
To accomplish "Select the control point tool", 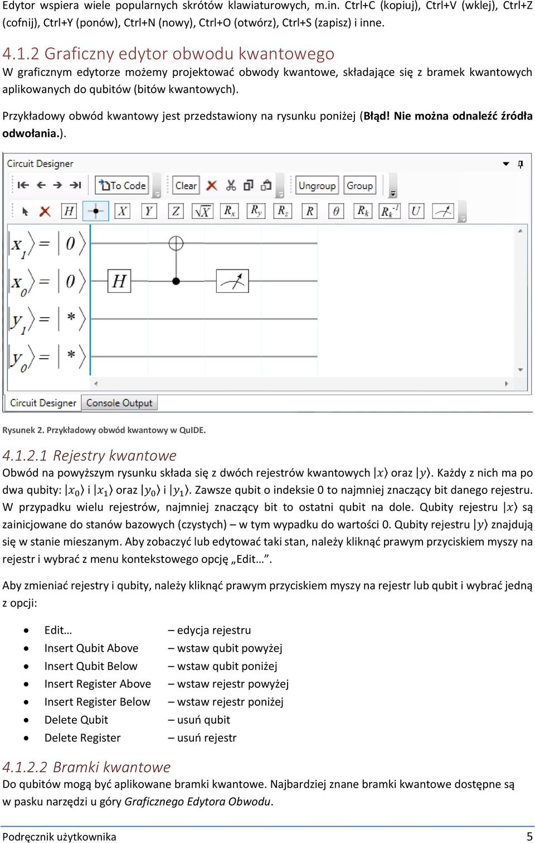I will [95, 211].
